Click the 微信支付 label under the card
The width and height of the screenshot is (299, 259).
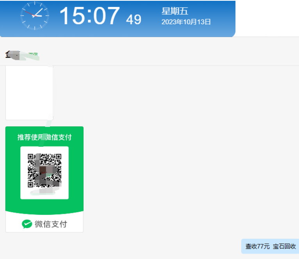click(x=51, y=224)
